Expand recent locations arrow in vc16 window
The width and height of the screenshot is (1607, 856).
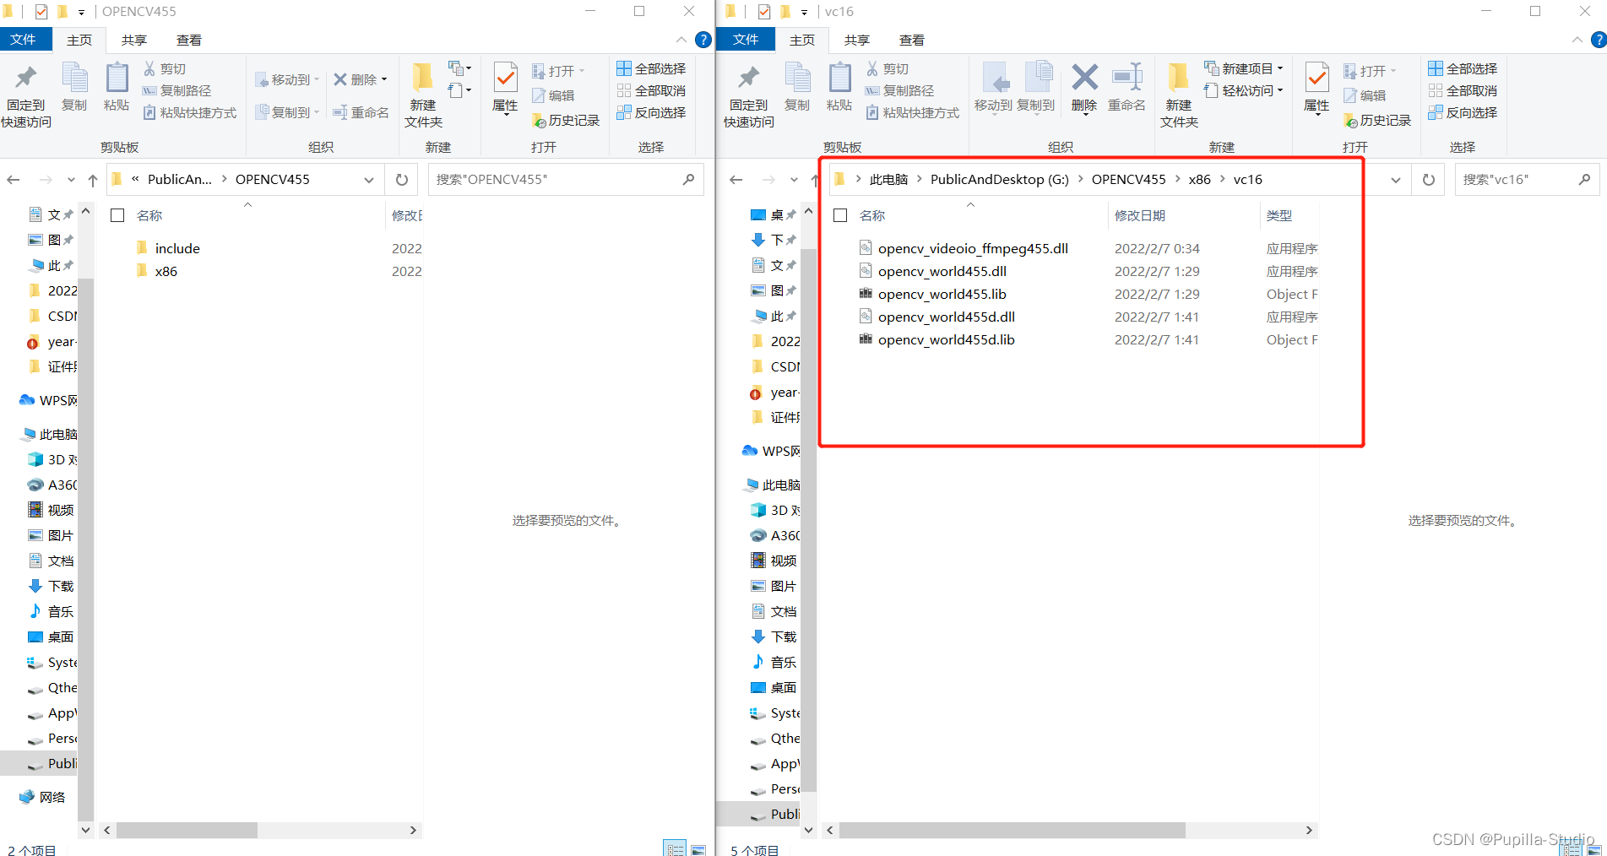tap(794, 180)
